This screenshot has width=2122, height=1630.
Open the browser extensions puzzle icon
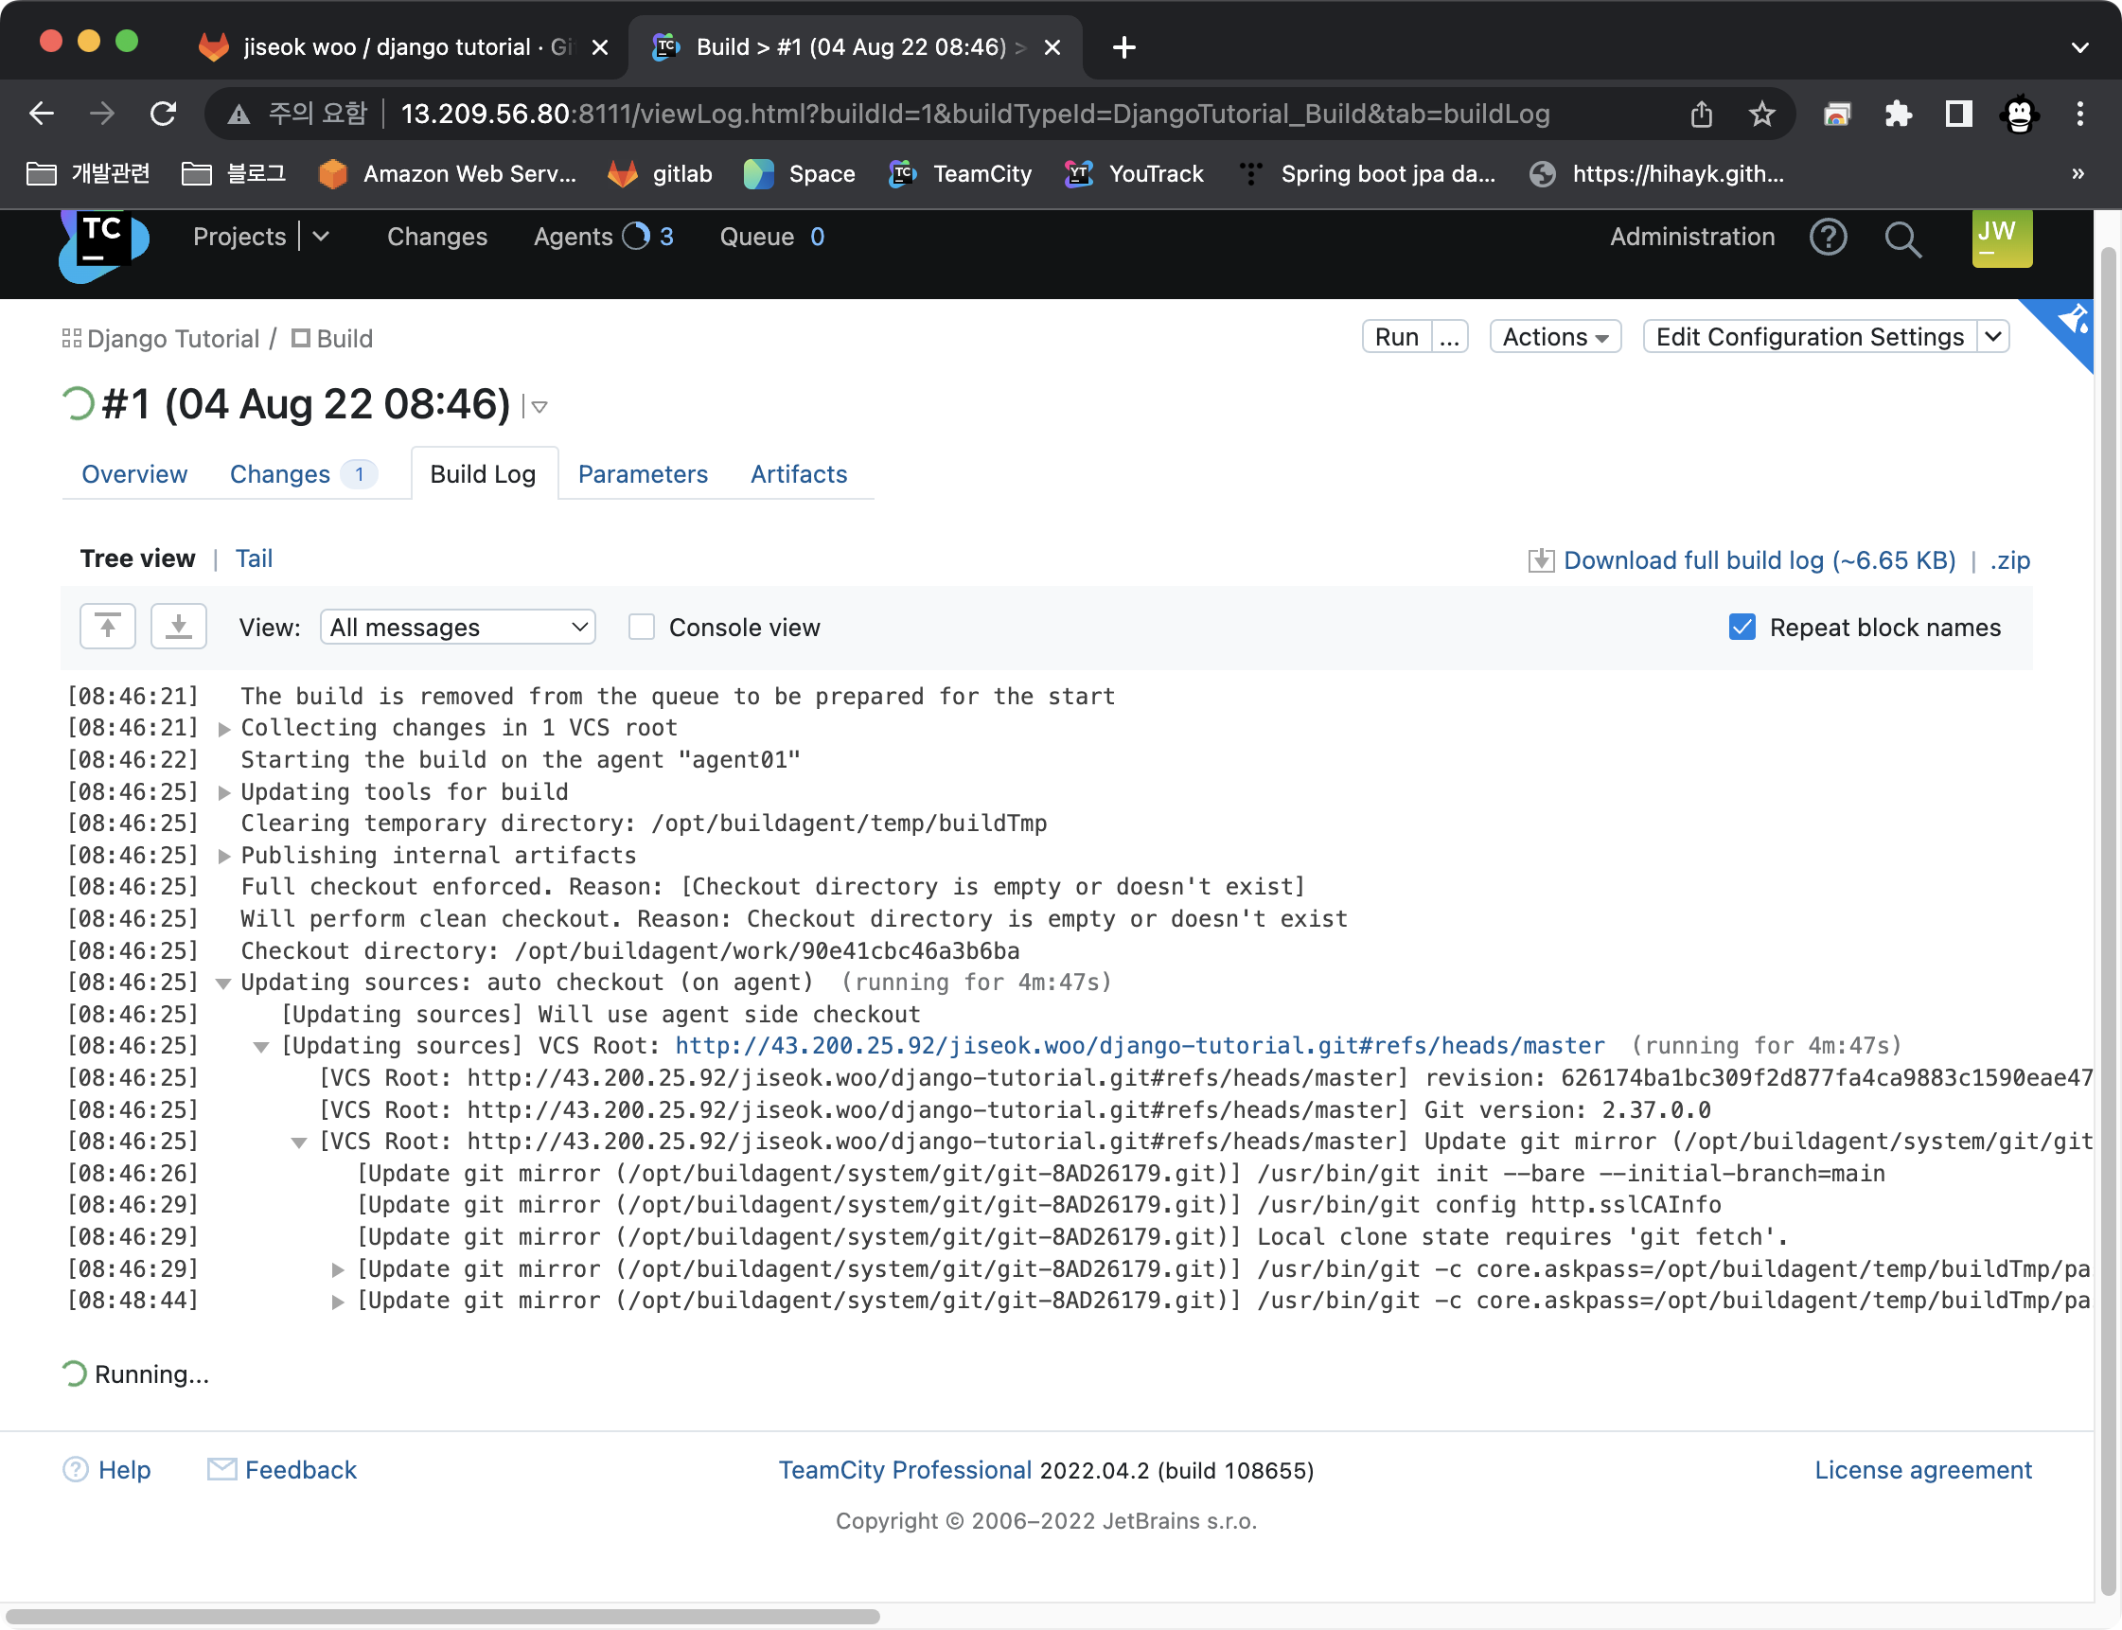pyautogui.click(x=1898, y=115)
